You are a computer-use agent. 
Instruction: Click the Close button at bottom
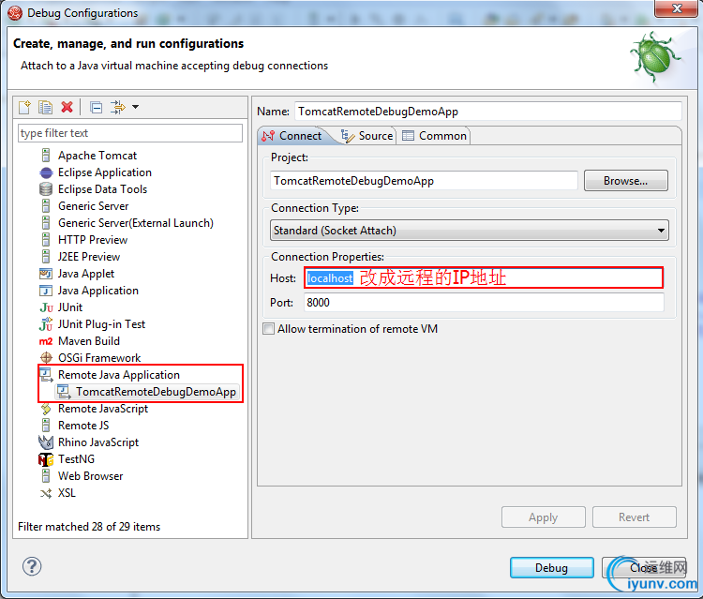coord(643,568)
